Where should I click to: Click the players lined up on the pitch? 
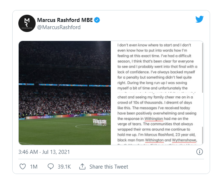99,122
